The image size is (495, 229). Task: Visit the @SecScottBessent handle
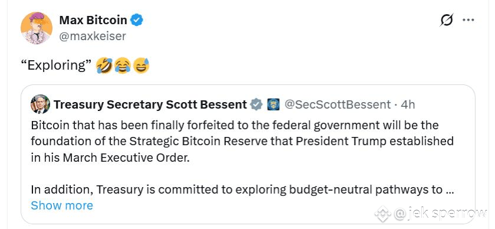tap(338, 104)
